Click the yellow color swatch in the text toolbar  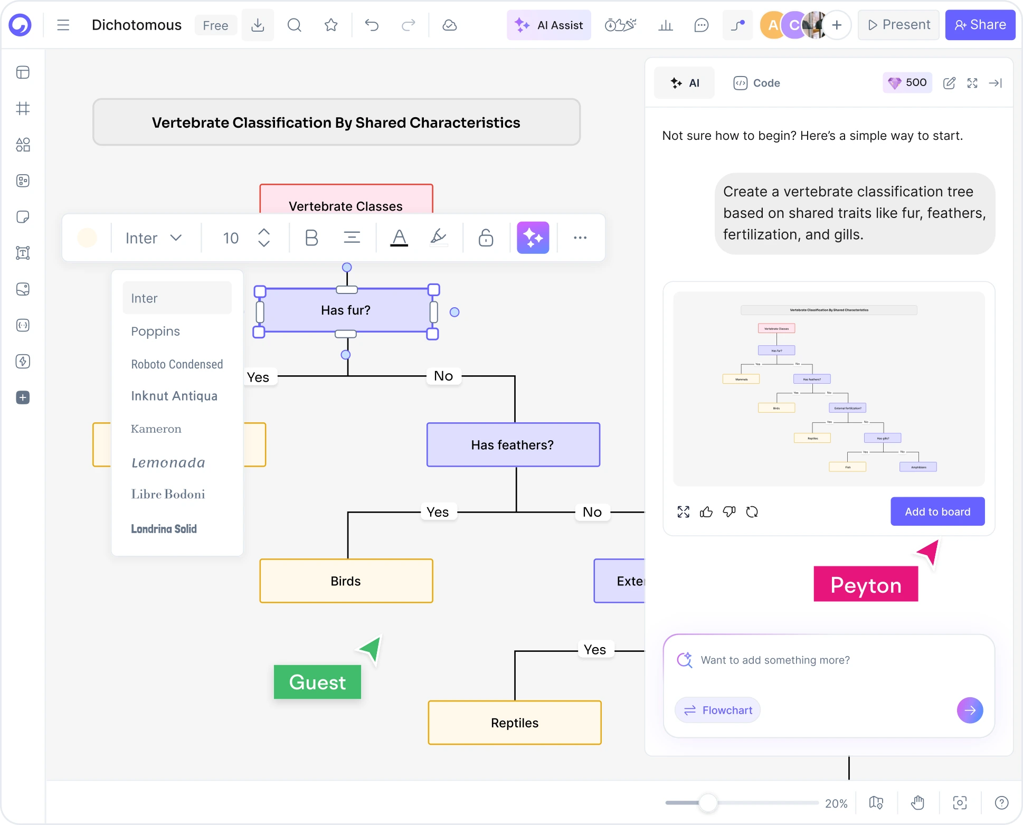coord(88,238)
